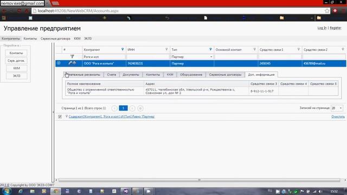Click the Log In link
The height and width of the screenshot is (195, 347).
(322, 28)
